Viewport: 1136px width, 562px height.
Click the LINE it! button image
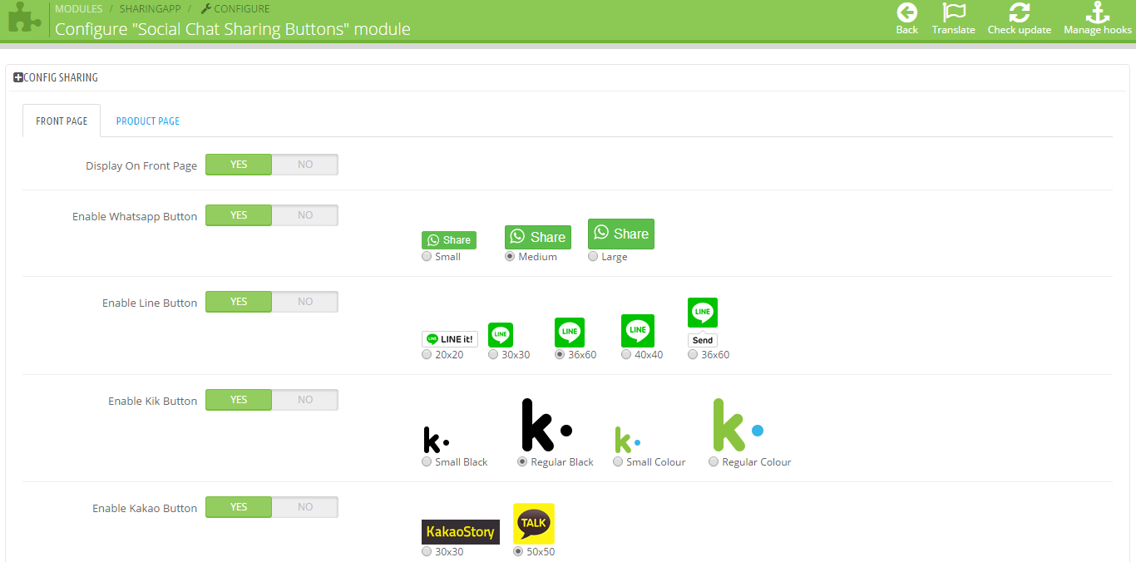click(x=450, y=339)
